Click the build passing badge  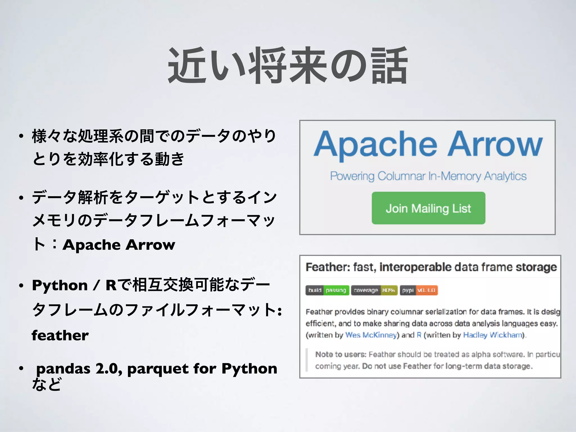point(327,290)
